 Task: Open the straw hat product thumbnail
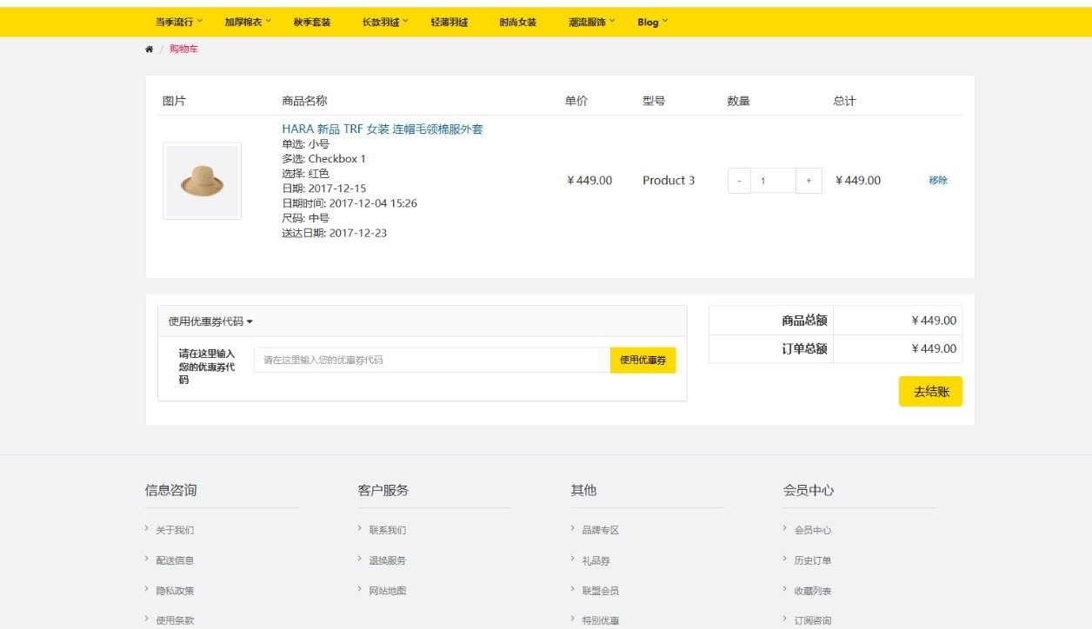(x=202, y=181)
